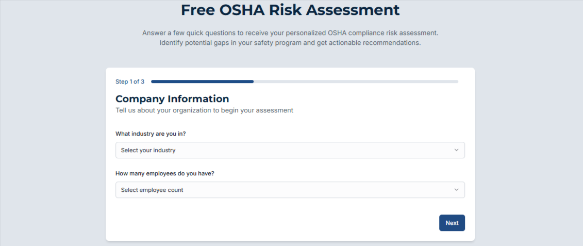Click the 'Select your industry' placeholder text
The image size is (583, 246).
pyautogui.click(x=148, y=150)
